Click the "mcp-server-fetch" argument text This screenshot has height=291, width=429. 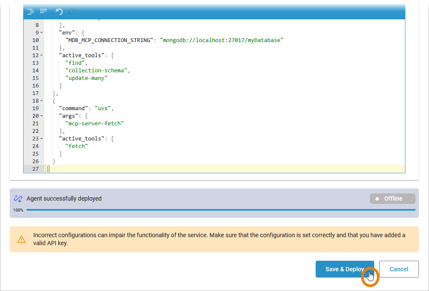click(94, 124)
